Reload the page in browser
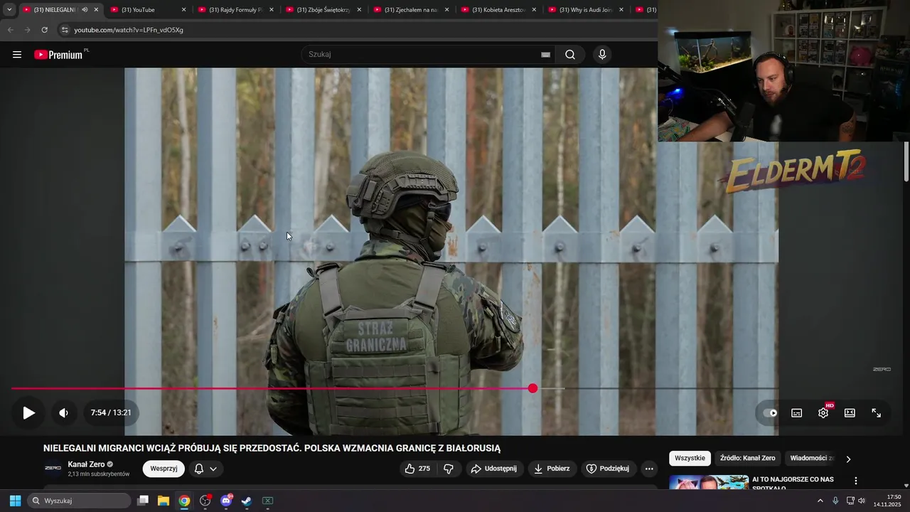This screenshot has width=910, height=512. [44, 30]
